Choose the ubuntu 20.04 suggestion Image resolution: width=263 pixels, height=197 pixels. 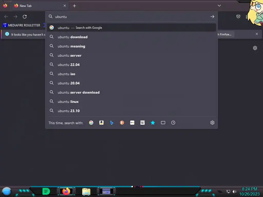pos(131,83)
